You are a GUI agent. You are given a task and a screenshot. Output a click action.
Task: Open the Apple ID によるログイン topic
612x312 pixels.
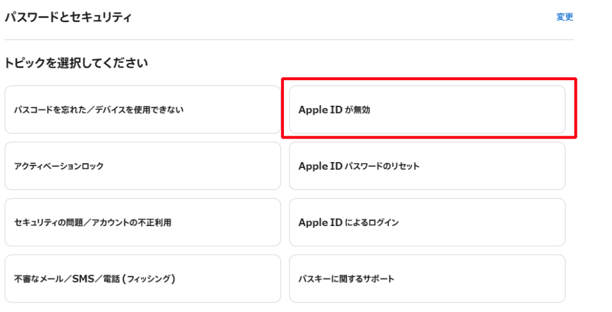click(x=427, y=222)
